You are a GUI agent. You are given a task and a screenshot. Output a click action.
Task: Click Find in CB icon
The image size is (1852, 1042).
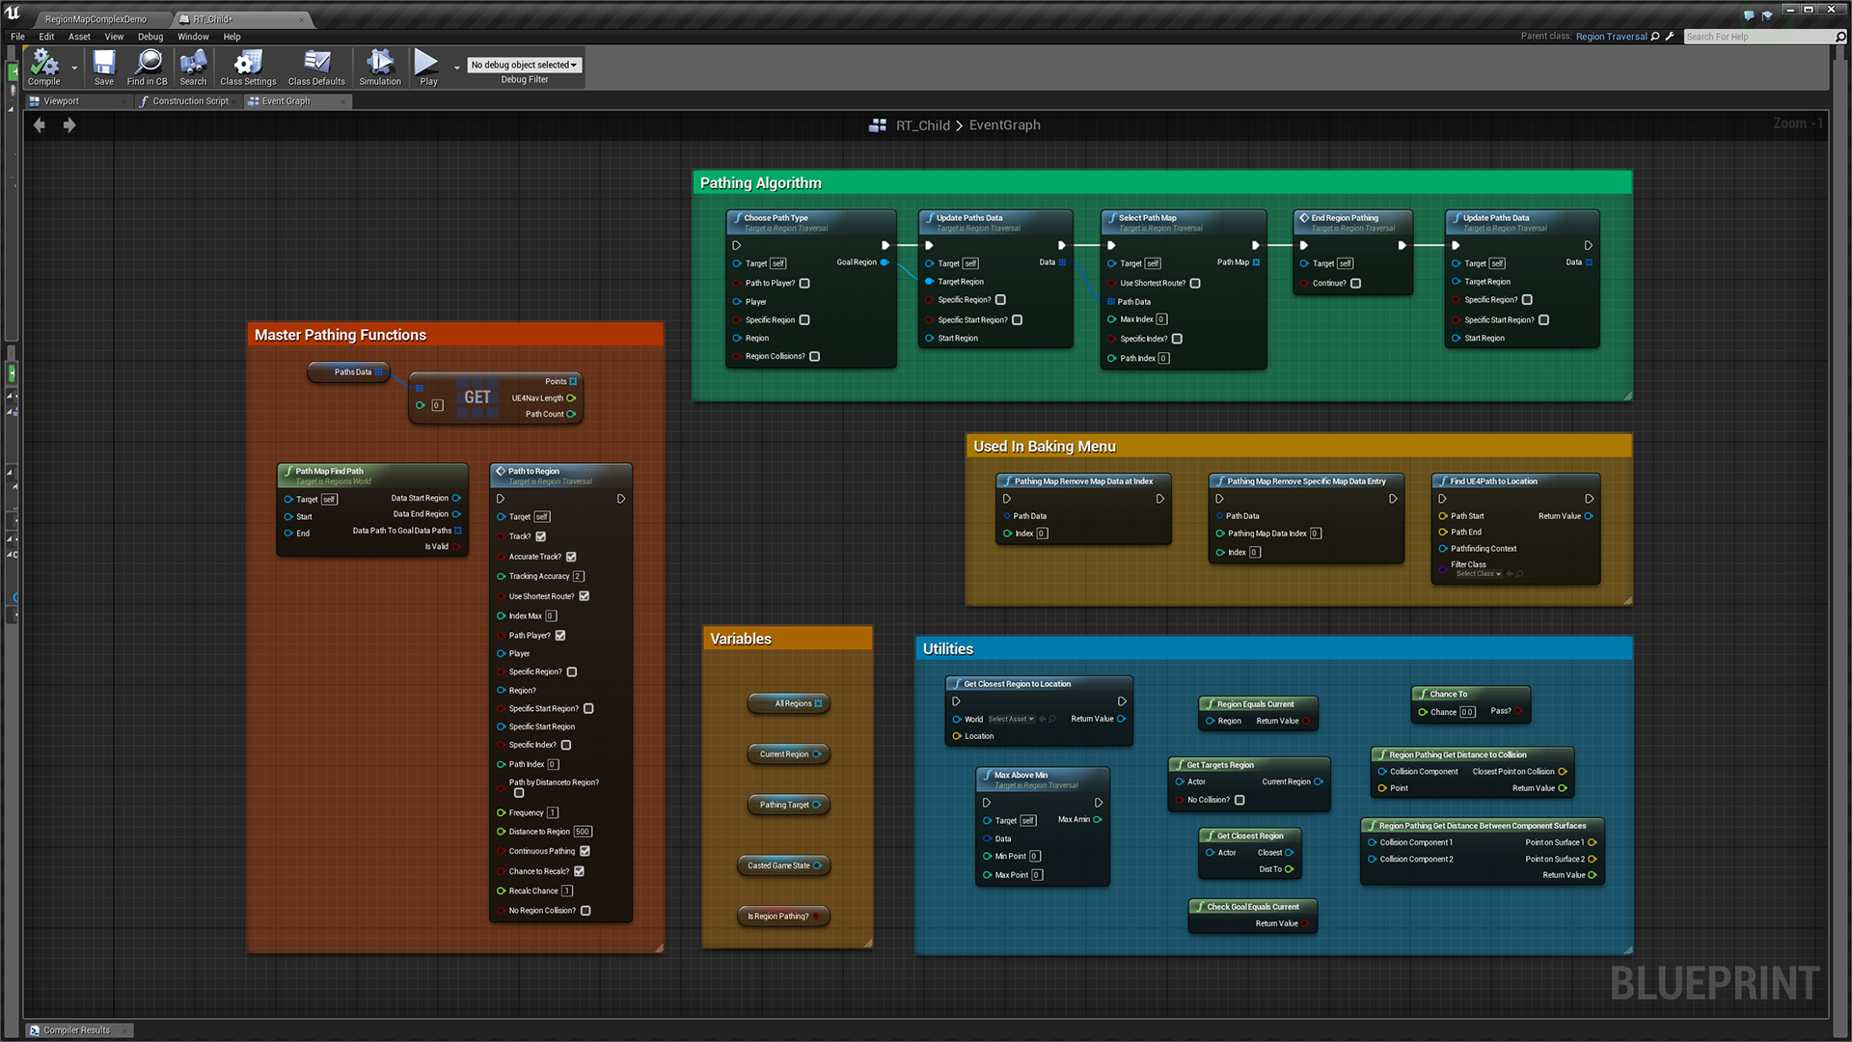pyautogui.click(x=148, y=66)
